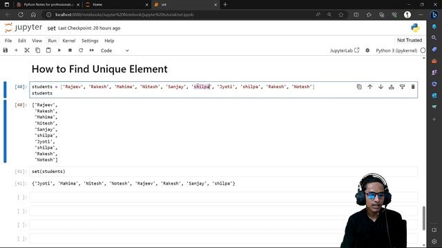Insert a cell above the active cell
442x248 pixels.
pyautogui.click(x=392, y=87)
